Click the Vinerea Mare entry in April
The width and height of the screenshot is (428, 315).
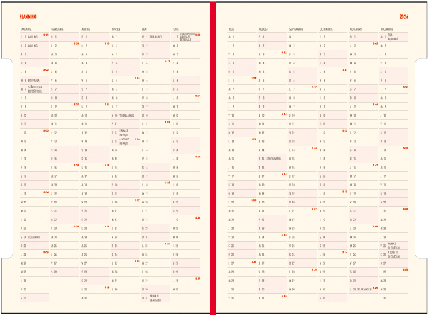pyautogui.click(x=127, y=115)
